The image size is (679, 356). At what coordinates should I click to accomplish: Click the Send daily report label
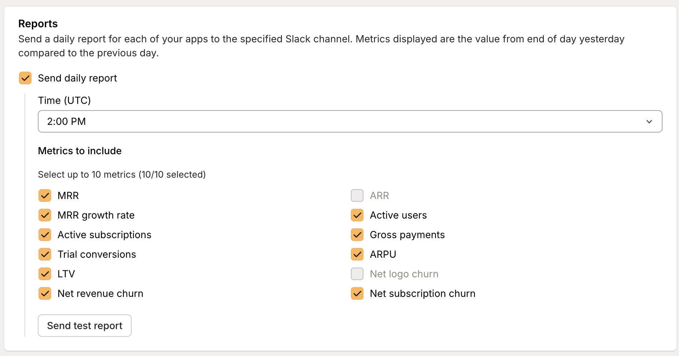click(78, 78)
